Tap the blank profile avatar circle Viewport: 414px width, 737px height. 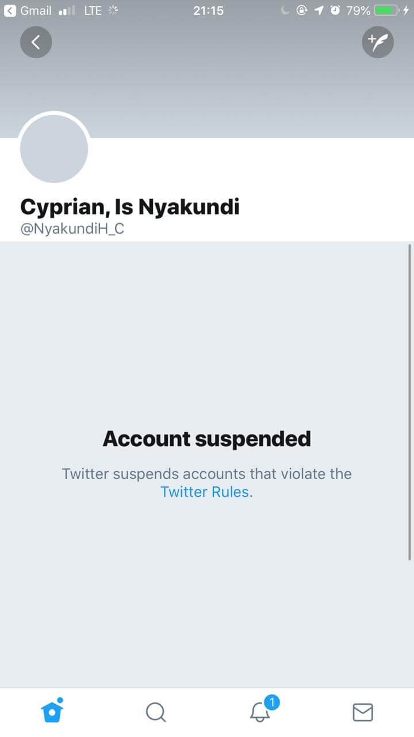tap(54, 149)
